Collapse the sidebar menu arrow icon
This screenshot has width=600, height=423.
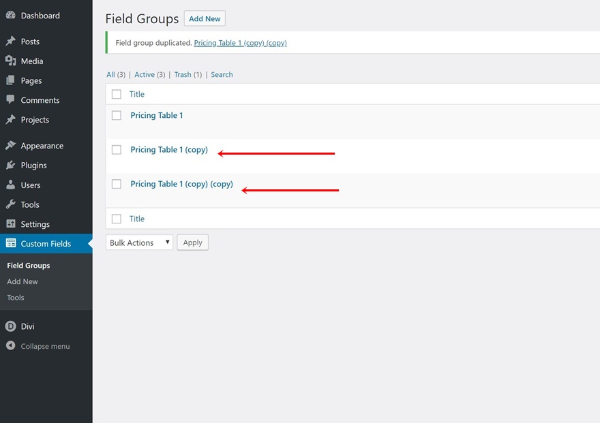(10, 346)
